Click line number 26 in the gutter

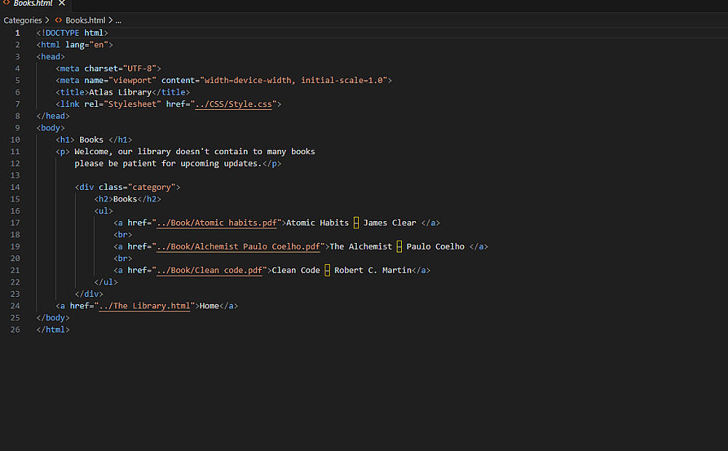[16, 330]
